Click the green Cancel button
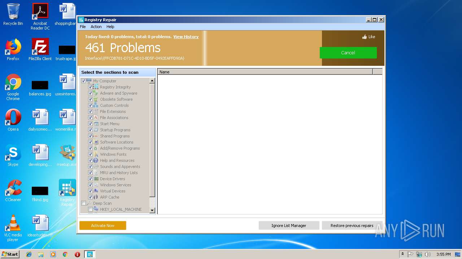This screenshot has height=259, width=462. (x=348, y=53)
